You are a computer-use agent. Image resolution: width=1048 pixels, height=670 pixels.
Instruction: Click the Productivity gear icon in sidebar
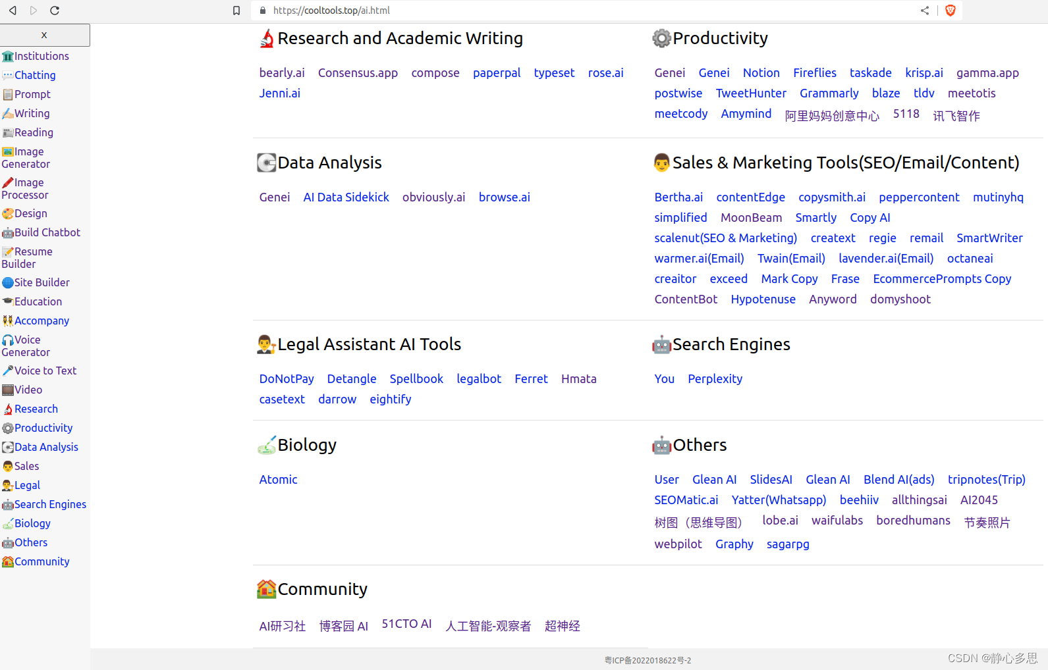tap(8, 428)
